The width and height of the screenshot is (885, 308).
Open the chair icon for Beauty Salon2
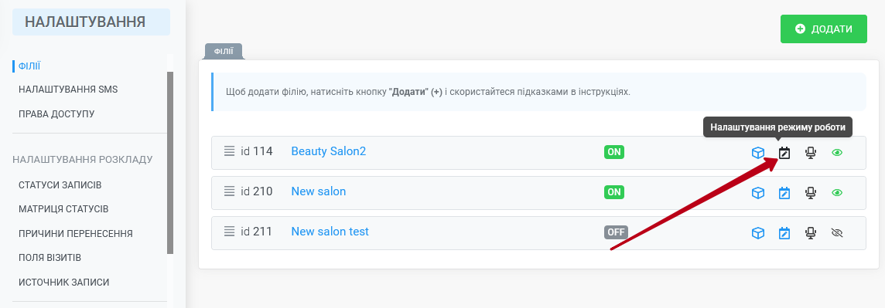(x=811, y=153)
